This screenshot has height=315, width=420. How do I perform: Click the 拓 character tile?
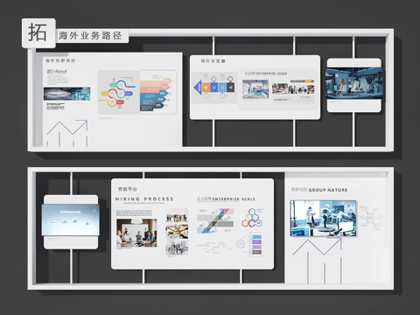coord(38,33)
